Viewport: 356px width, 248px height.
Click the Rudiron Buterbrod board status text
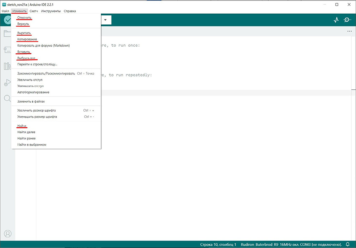tap(291, 244)
